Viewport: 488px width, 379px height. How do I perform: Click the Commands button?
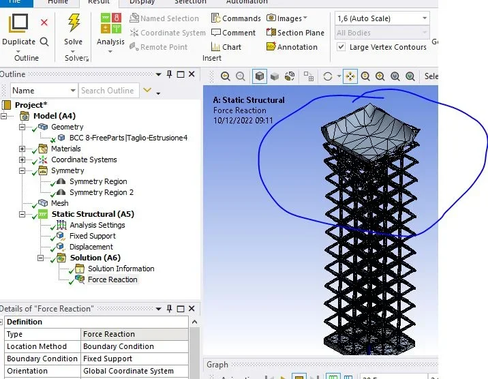click(236, 18)
